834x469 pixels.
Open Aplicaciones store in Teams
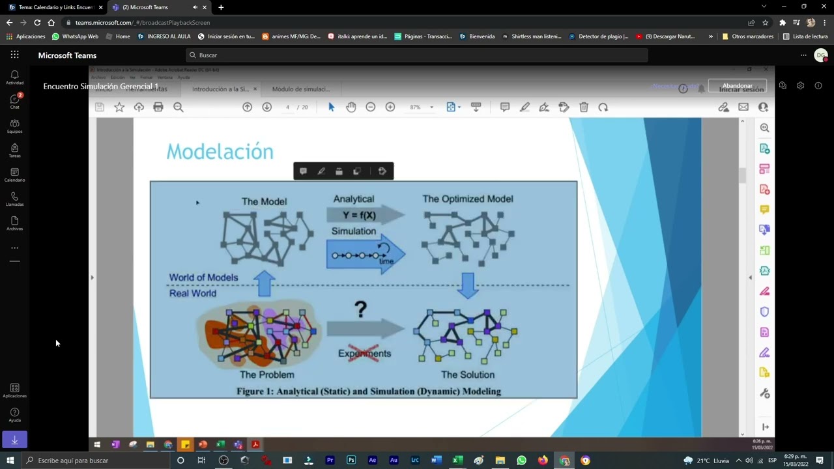(x=14, y=391)
